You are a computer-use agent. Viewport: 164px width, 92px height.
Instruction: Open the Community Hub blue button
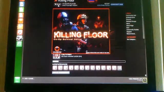[x=117, y=5]
